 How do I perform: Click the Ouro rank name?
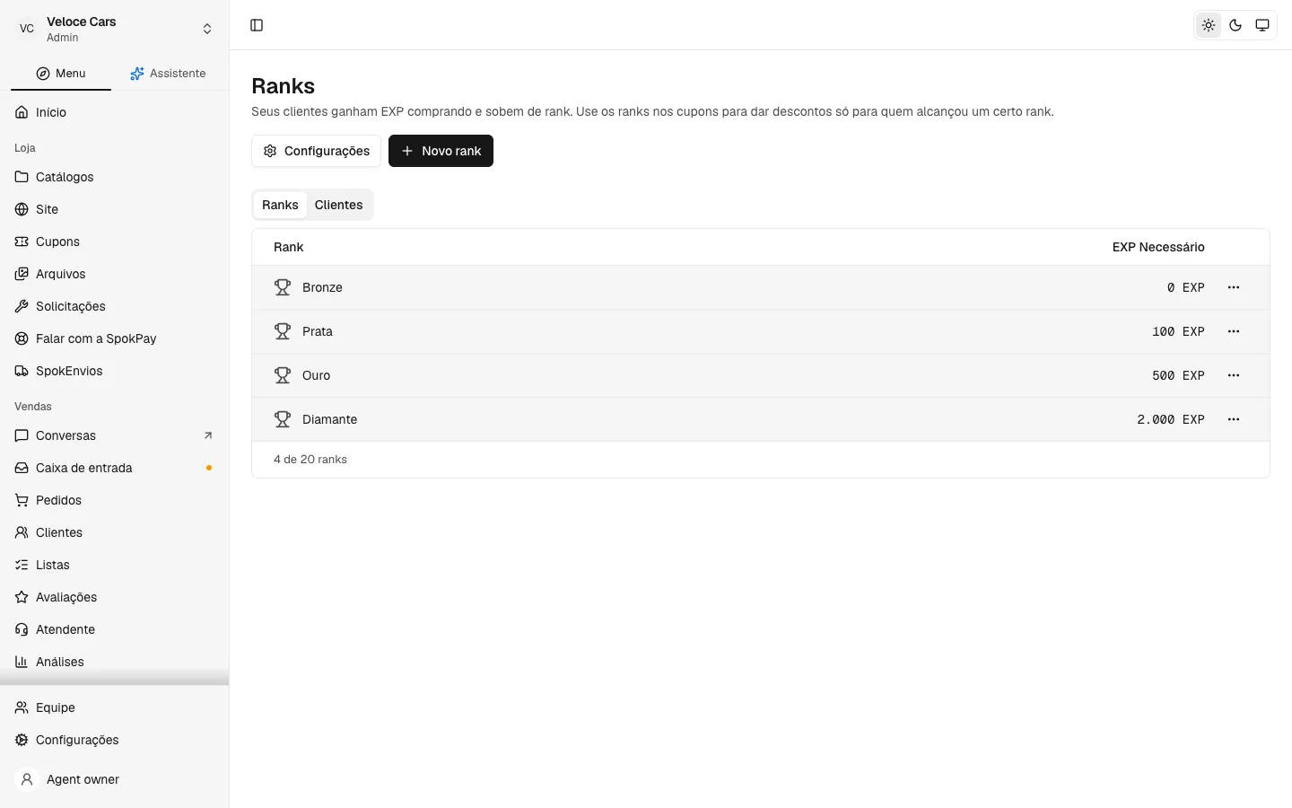(316, 375)
